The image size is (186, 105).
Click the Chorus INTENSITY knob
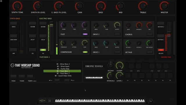point(139,25)
